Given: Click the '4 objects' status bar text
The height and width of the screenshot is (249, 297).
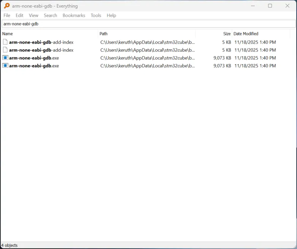Looking at the screenshot, I should (10, 246).
